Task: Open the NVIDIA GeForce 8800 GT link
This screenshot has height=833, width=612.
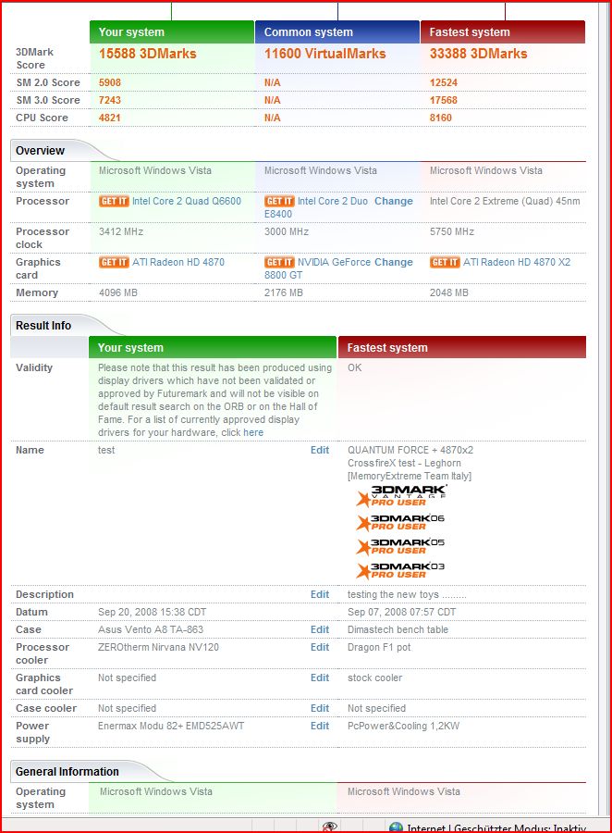Action: pyautogui.click(x=336, y=263)
